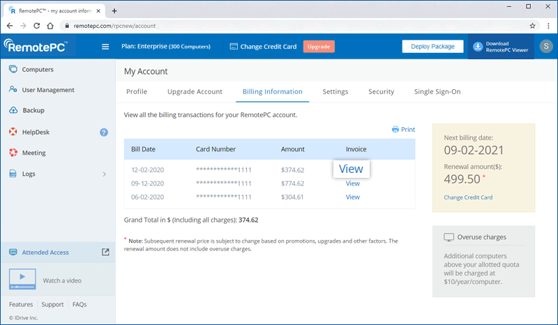Click the Logs icon in sidebar
Viewport: 558px width, 325px height.
tap(13, 174)
